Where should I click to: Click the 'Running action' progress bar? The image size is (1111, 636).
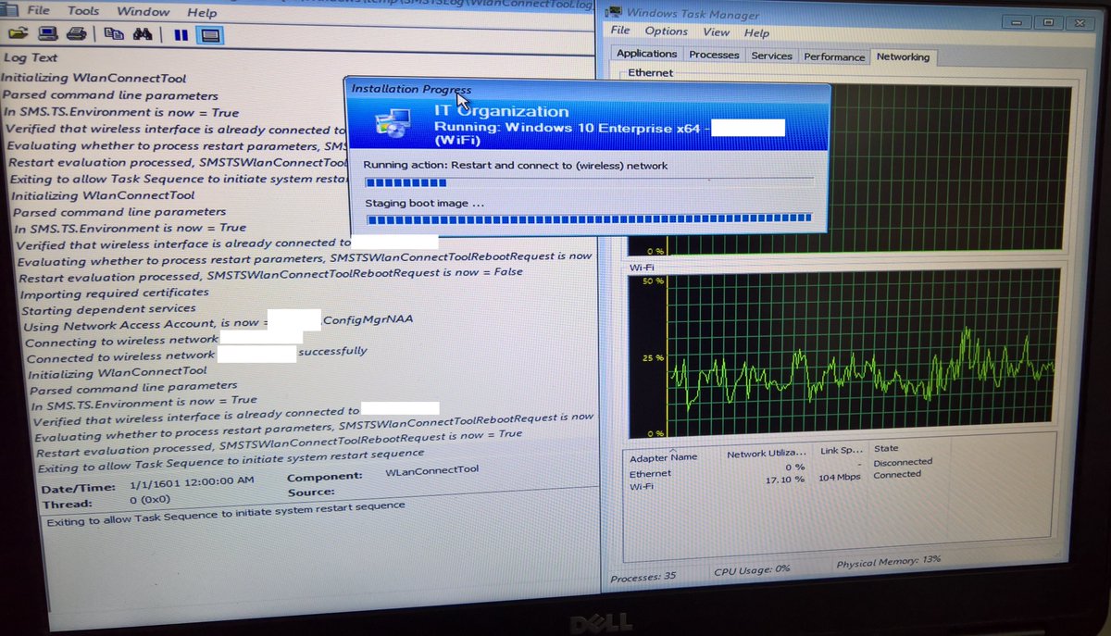[x=589, y=182]
